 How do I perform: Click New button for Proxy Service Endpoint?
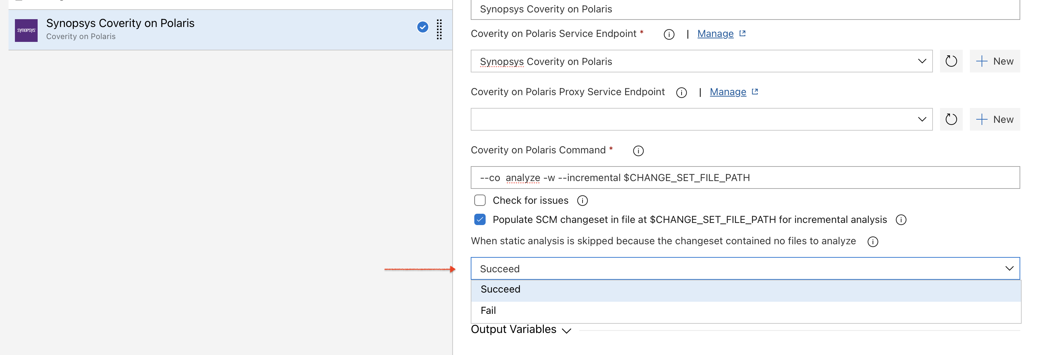pyautogui.click(x=994, y=119)
